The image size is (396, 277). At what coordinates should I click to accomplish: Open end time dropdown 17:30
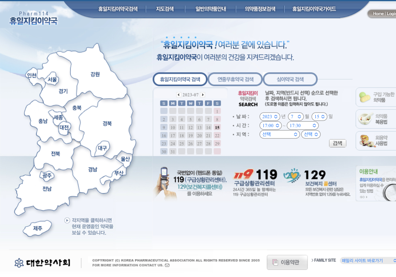(x=303, y=126)
